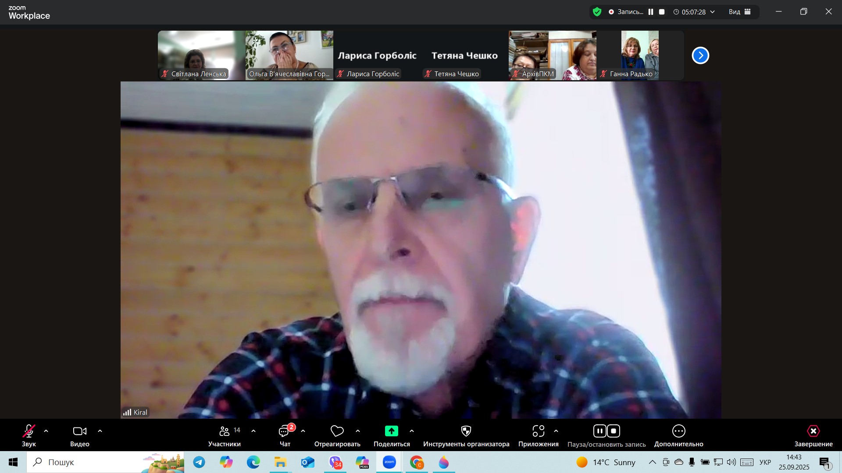842x473 pixels.
Task: Open Отреагировать reactions heart icon
Action: coord(337,431)
